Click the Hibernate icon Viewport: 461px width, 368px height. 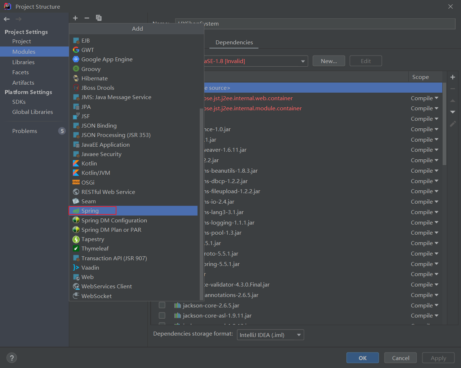(76, 78)
